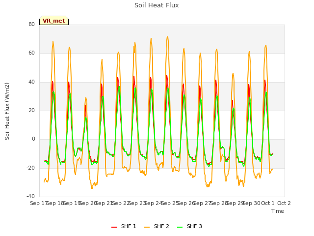Click the Soil Heat Flux chart title
The width and height of the screenshot is (314, 236).
point(157,5)
